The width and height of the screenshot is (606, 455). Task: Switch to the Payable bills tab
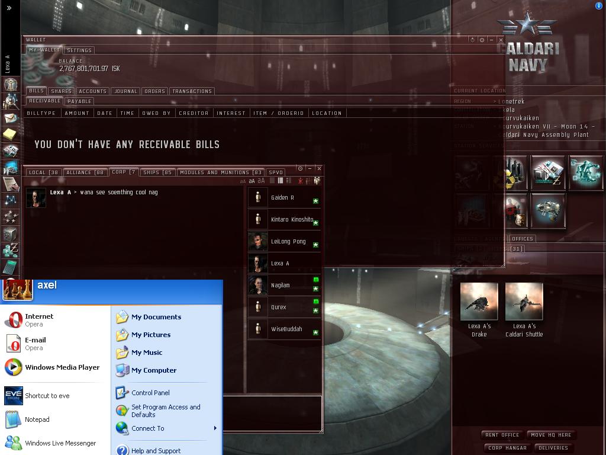coord(79,101)
